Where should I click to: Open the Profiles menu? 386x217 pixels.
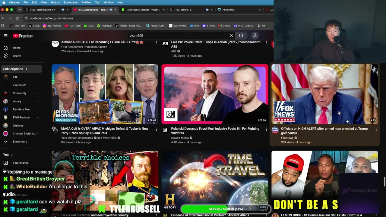point(86,2)
